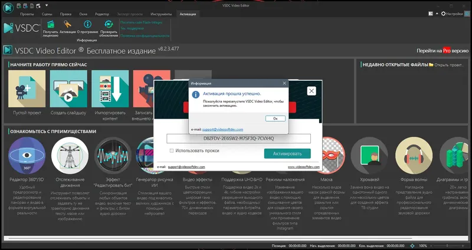Open the Эффект "Редактировать бит" feature icon
Viewport: 472px width, 250px height.
pyautogui.click(x=113, y=155)
